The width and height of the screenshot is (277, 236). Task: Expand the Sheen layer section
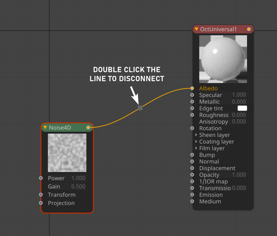point(196,135)
